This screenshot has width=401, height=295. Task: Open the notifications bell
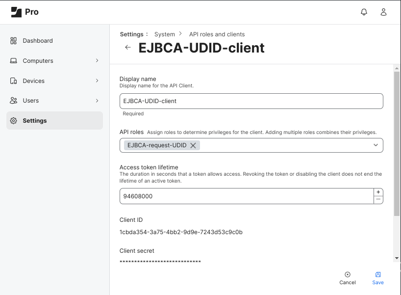[x=364, y=12]
